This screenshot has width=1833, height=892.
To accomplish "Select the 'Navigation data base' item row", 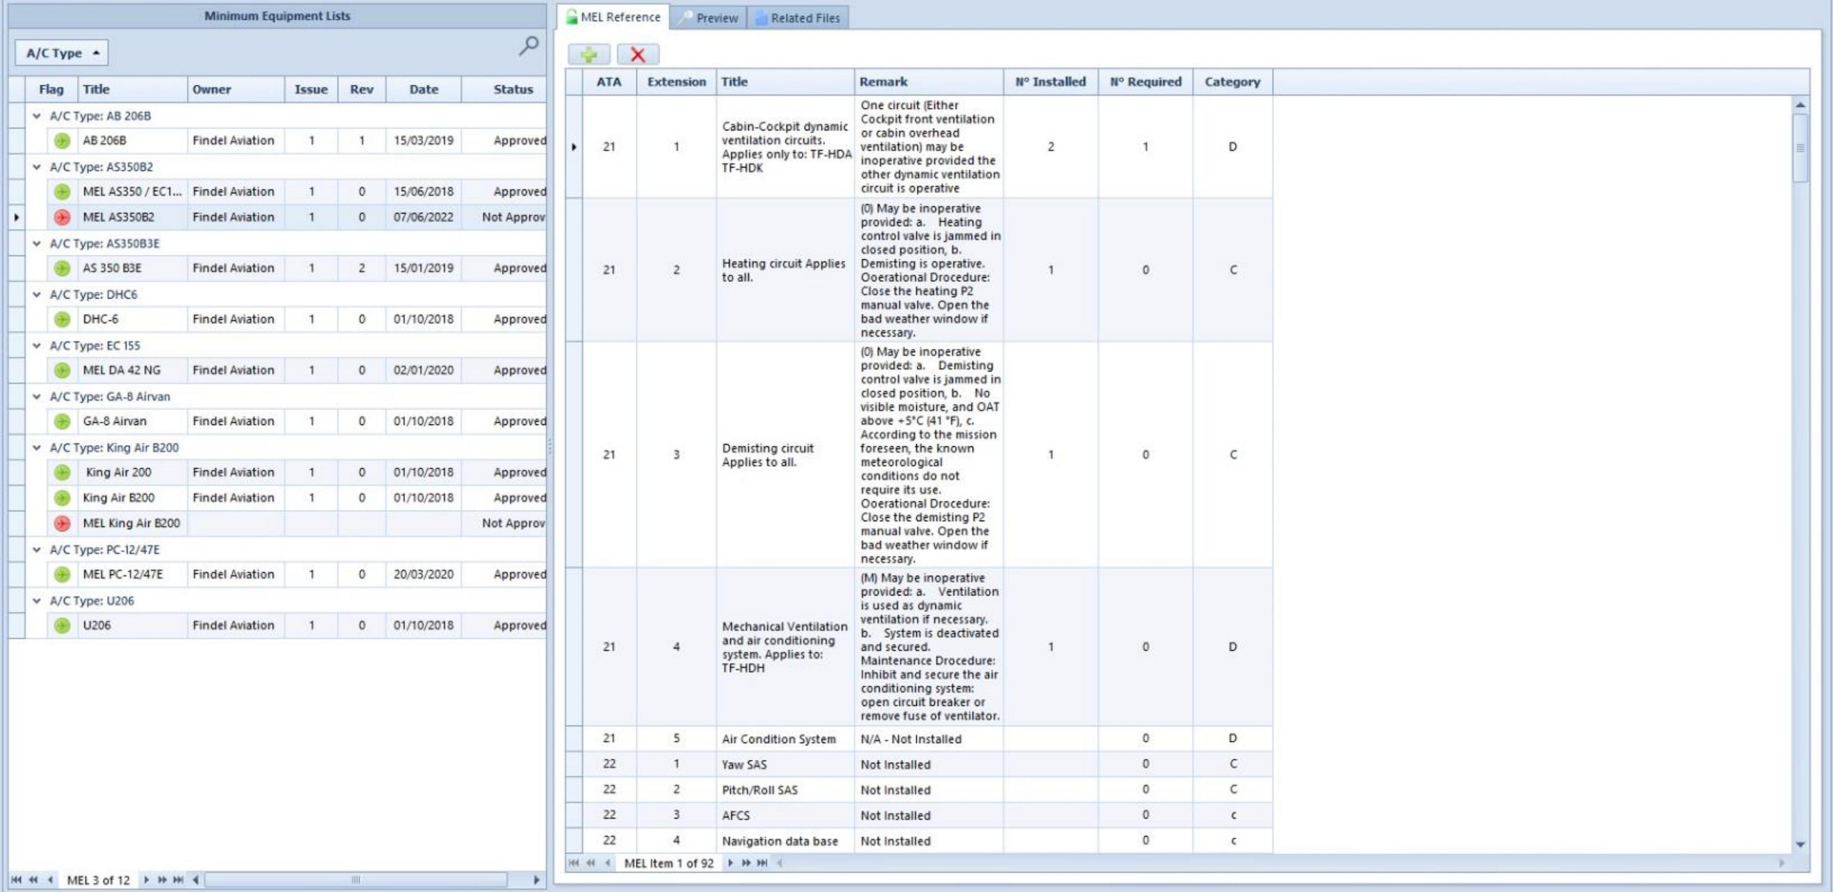I will pyautogui.click(x=919, y=841).
